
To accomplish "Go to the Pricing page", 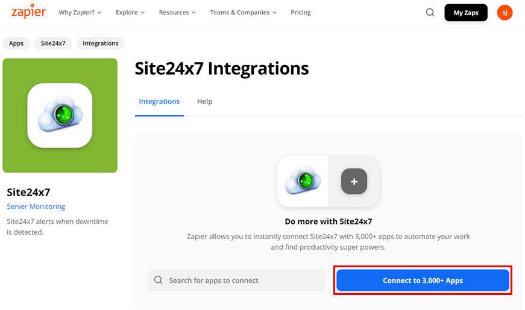I will (x=301, y=13).
